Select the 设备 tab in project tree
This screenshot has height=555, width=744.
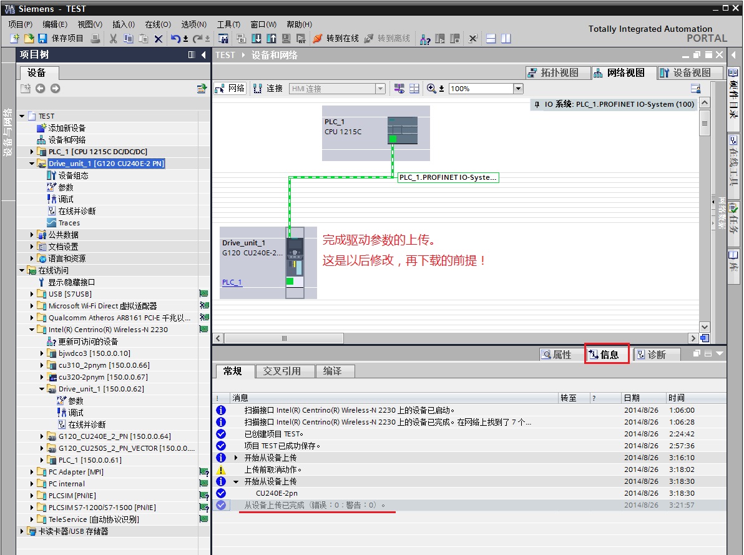click(x=39, y=72)
